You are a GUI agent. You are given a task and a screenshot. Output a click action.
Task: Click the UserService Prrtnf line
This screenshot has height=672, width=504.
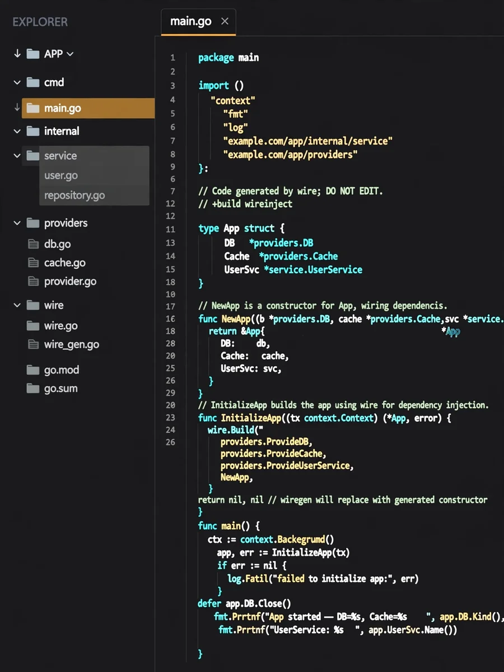coord(338,630)
